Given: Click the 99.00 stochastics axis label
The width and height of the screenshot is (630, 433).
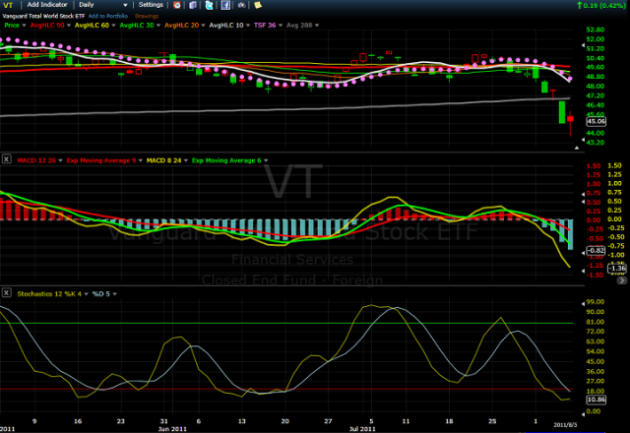Looking at the screenshot, I should (x=595, y=302).
